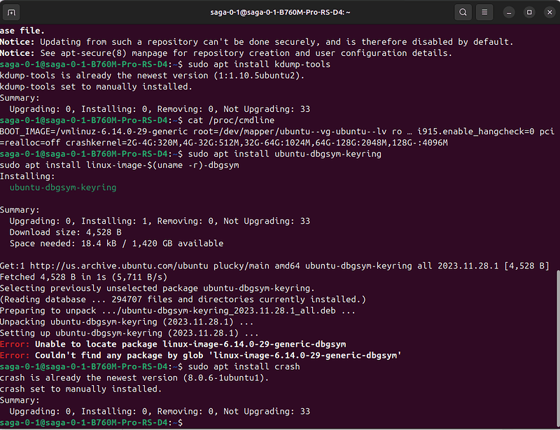Image resolution: width=560 pixels, height=430 pixels.
Task: Click the sudo apt install crash command
Action: (242, 366)
